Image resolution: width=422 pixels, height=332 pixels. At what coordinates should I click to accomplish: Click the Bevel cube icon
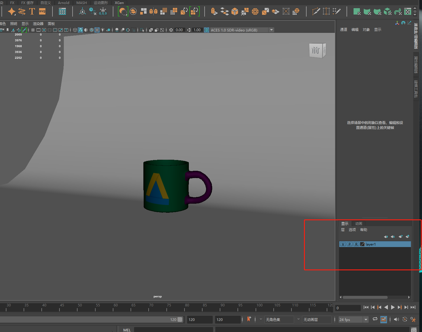235,11
